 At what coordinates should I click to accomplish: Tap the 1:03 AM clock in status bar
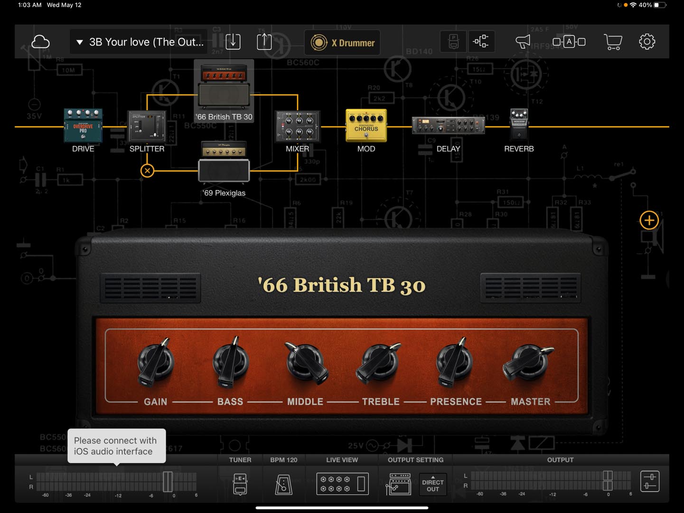tap(29, 5)
